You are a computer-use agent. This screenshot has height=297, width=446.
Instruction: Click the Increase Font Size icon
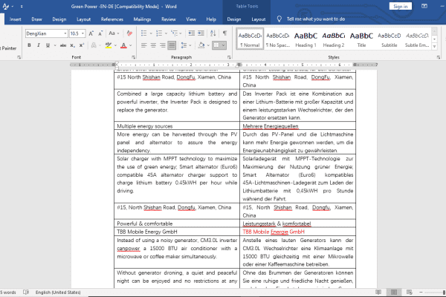point(91,33)
